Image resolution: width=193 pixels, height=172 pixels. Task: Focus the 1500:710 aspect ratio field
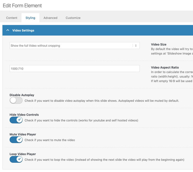point(74,68)
